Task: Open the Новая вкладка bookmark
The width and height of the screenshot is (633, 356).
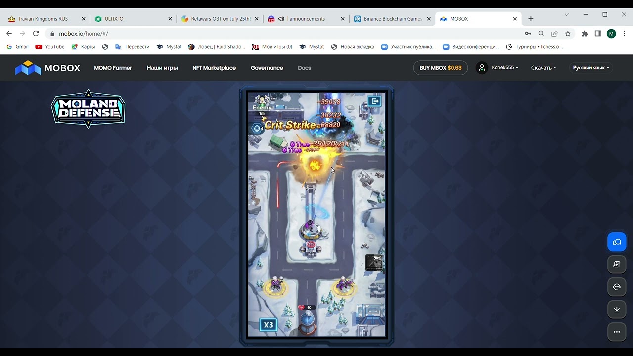Action: (x=353, y=47)
